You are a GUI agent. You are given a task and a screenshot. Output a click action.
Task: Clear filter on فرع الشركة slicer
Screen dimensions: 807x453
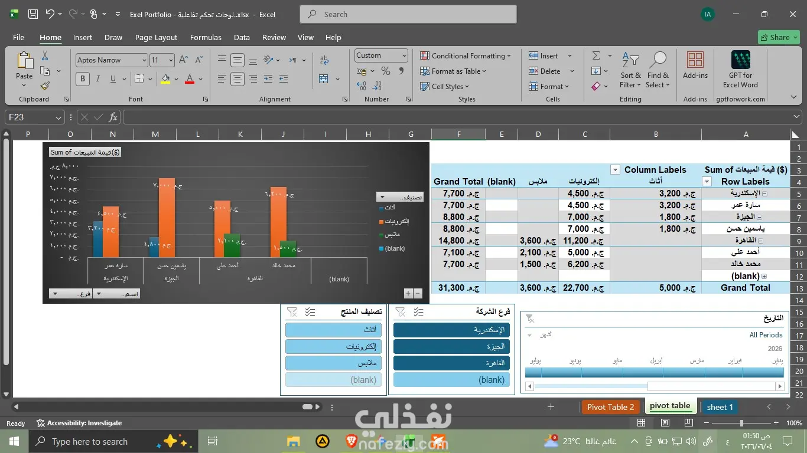400,311
